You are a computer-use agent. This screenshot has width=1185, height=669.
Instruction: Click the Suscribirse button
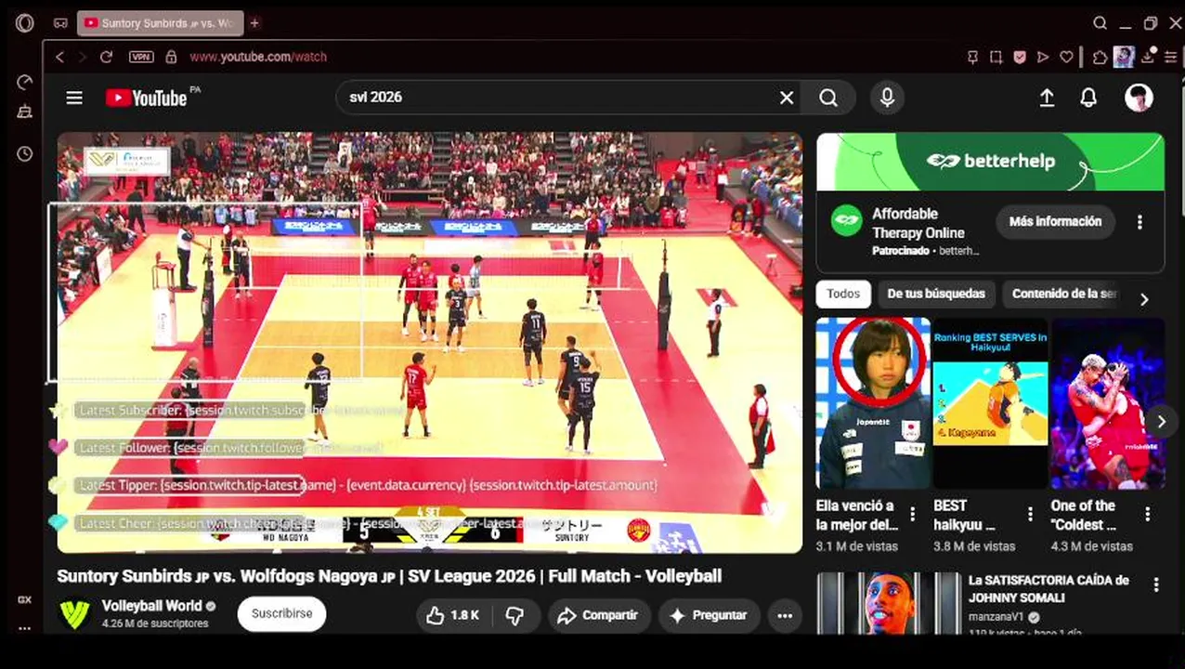click(x=281, y=614)
